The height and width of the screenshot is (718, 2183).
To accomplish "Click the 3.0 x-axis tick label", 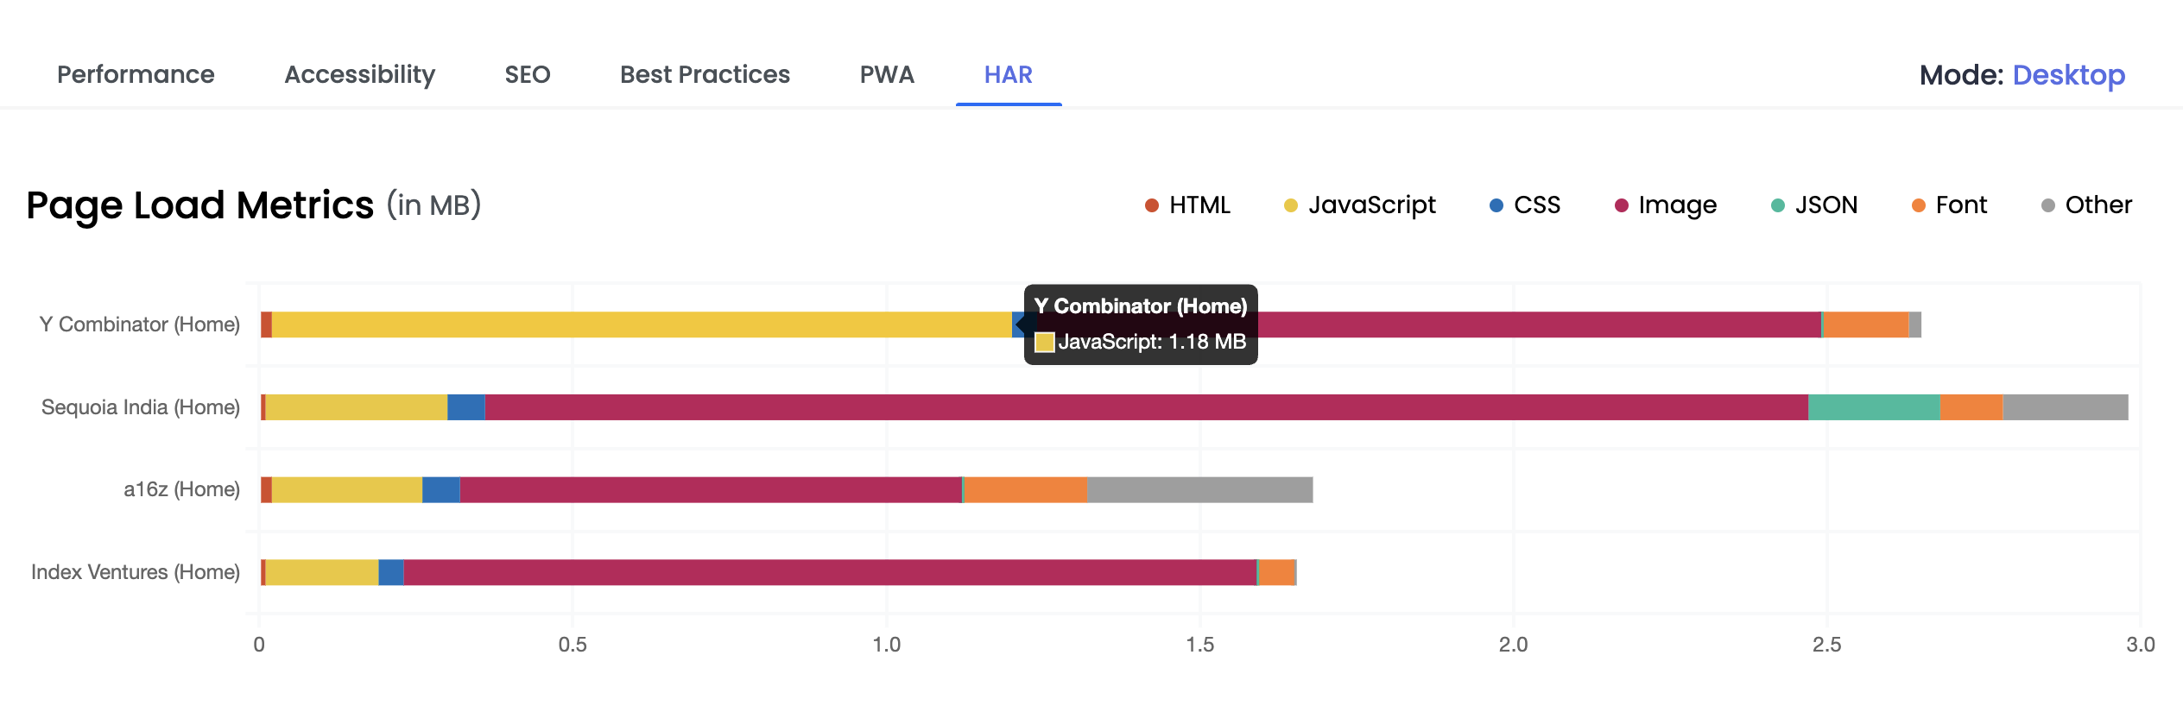I will (x=2141, y=645).
